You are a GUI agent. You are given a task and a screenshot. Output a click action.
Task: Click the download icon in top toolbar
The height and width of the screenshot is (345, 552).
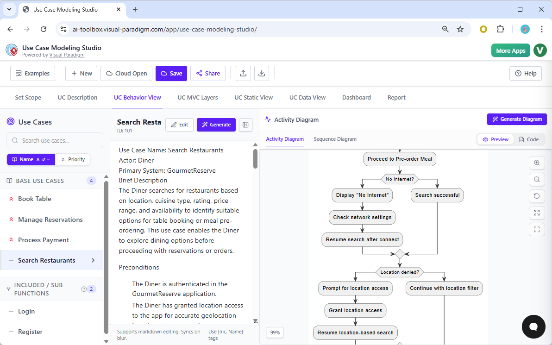click(262, 73)
